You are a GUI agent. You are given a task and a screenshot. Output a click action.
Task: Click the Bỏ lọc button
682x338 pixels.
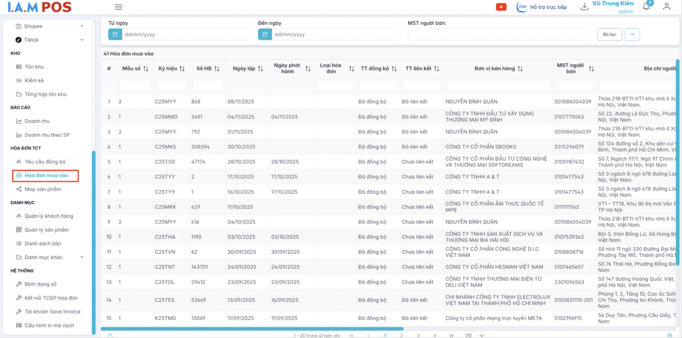click(x=609, y=35)
